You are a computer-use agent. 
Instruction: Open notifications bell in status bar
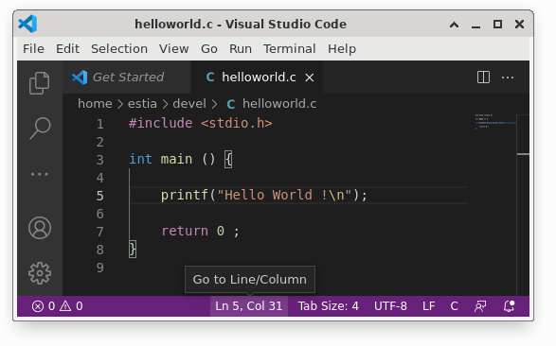tap(510, 306)
